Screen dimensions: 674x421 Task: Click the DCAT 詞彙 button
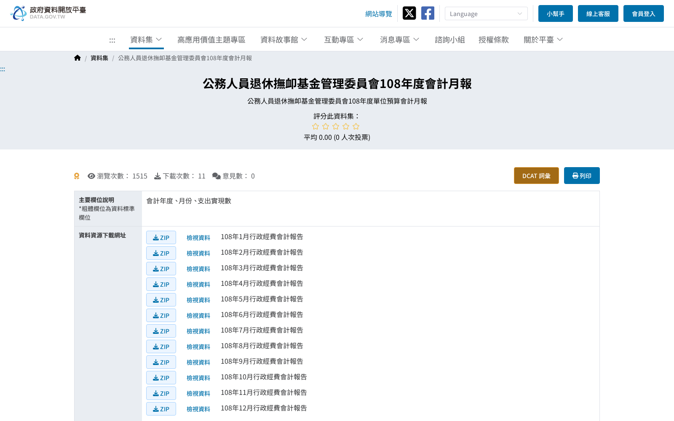tap(536, 176)
